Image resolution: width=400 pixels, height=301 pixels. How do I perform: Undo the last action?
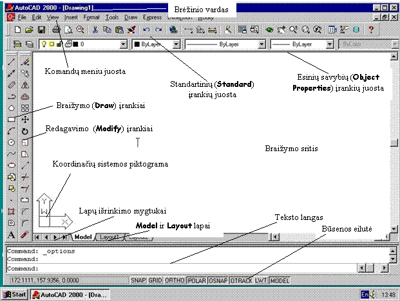point(146,30)
